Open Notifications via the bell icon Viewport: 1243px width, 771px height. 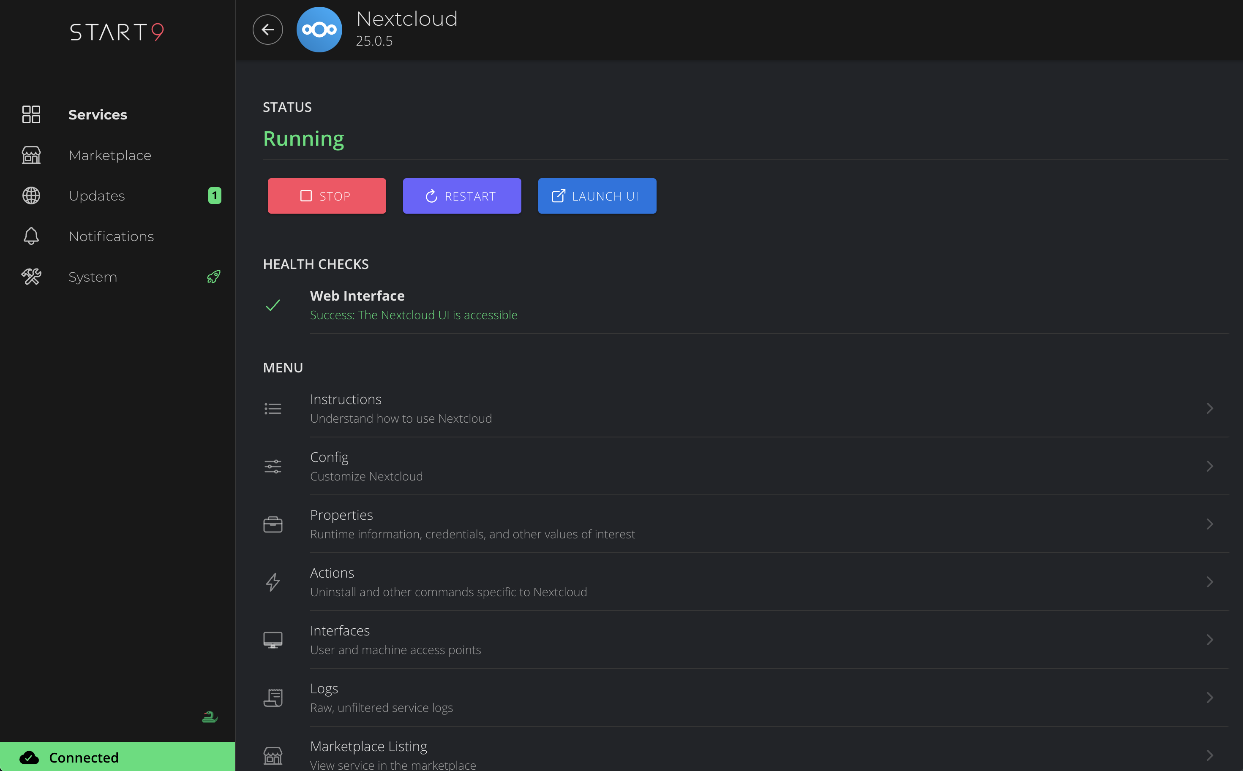pyautogui.click(x=30, y=236)
